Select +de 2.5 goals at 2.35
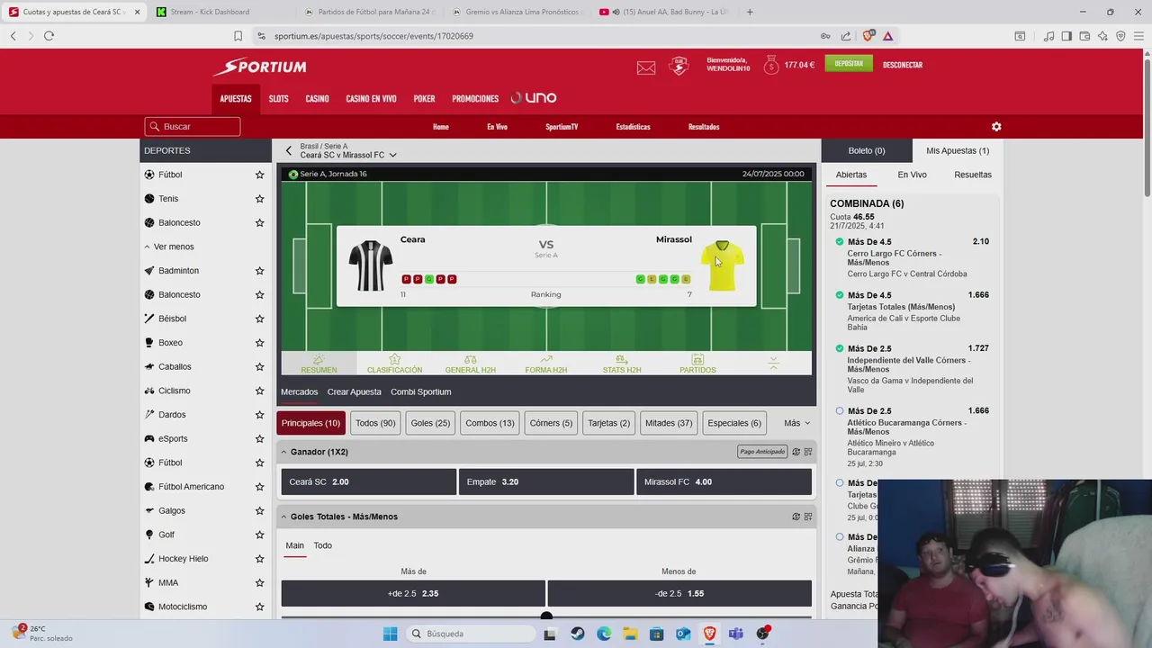 tap(413, 593)
